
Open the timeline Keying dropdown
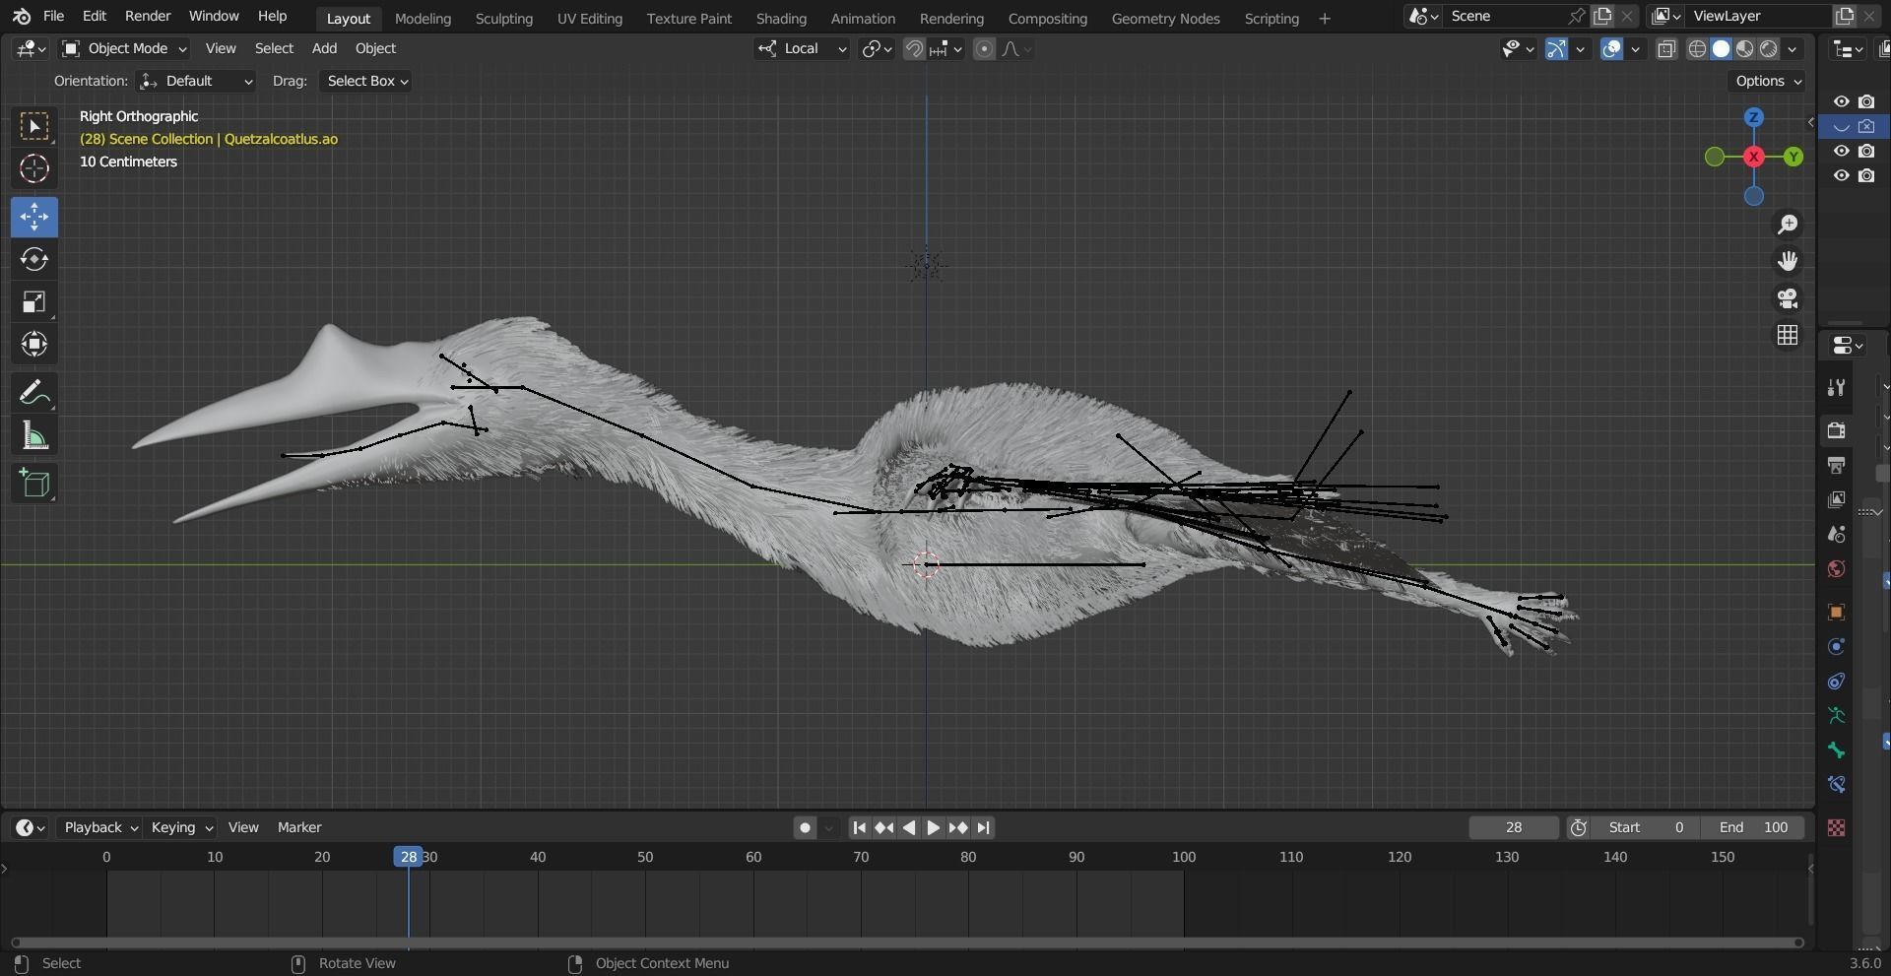(x=180, y=827)
